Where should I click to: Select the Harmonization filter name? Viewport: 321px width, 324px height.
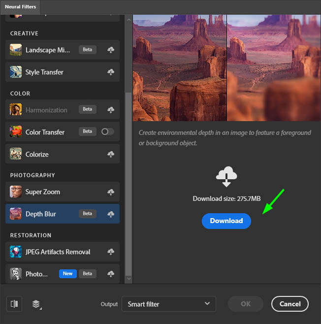click(x=46, y=110)
